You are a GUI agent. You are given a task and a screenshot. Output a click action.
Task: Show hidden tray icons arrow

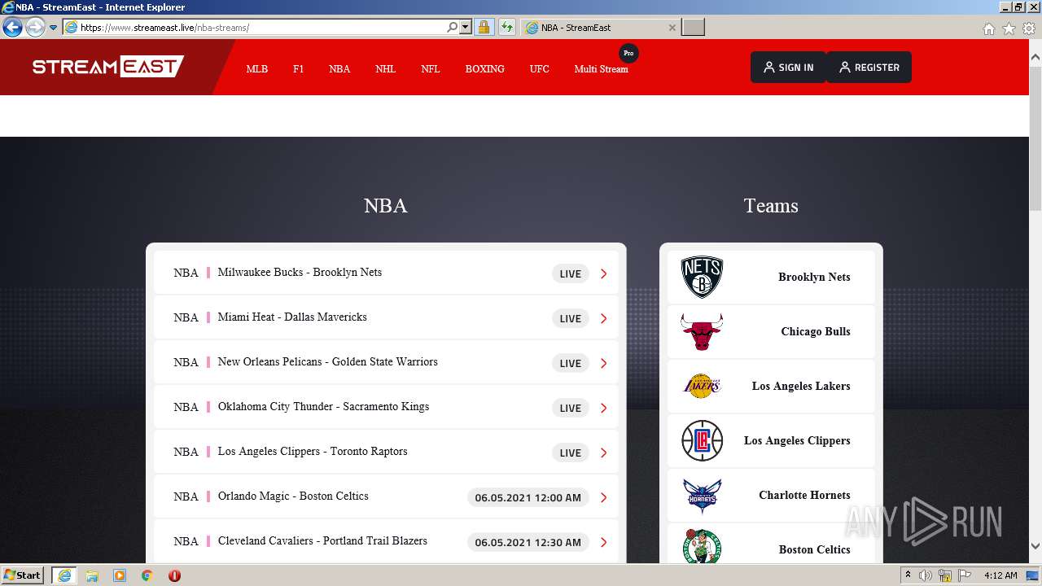tap(908, 575)
